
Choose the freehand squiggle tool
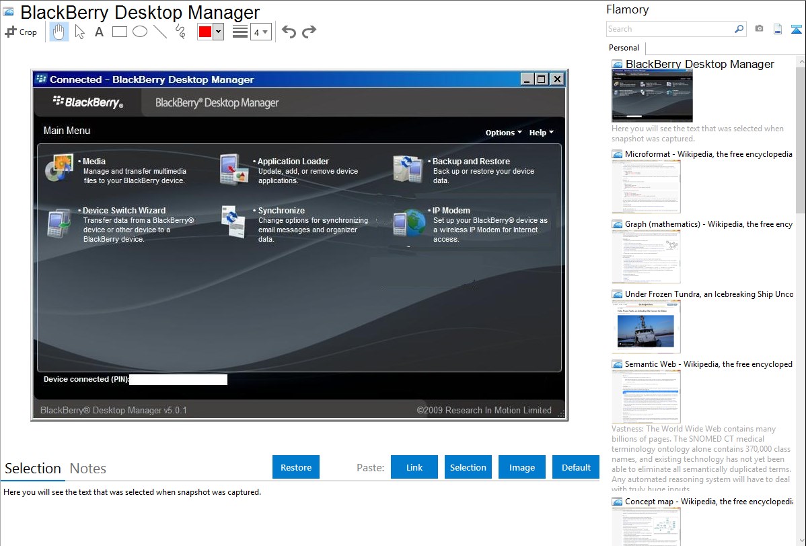tap(180, 32)
